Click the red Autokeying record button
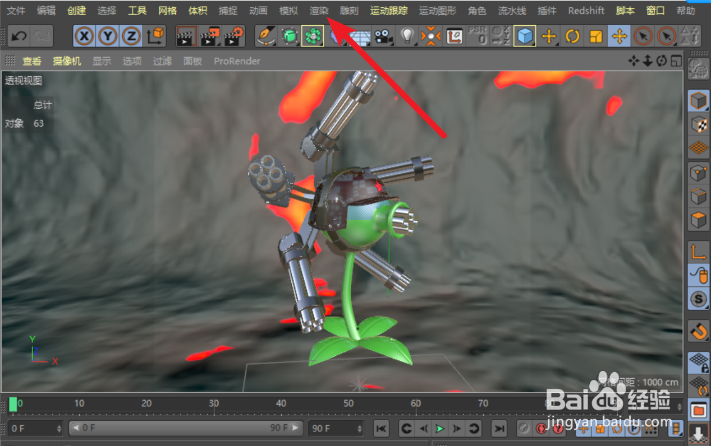Viewport: 711px width, 446px height. point(541,429)
